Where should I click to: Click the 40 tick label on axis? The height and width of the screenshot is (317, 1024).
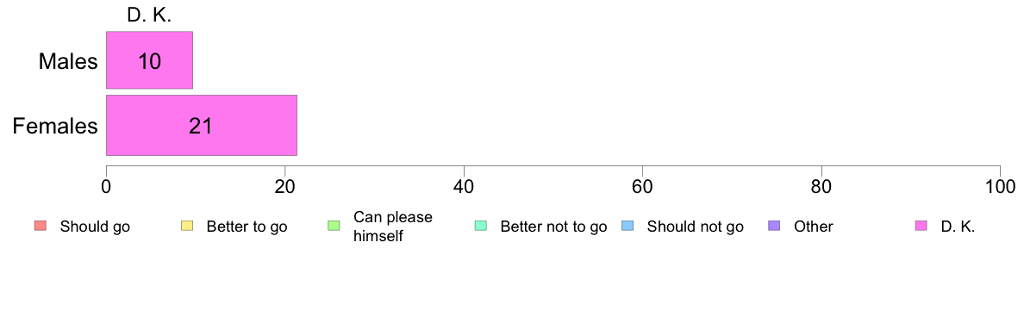click(464, 186)
